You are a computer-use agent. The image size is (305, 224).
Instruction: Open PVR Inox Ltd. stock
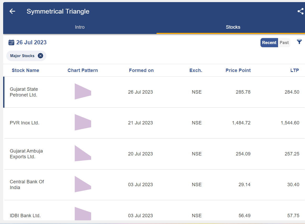pos(25,123)
